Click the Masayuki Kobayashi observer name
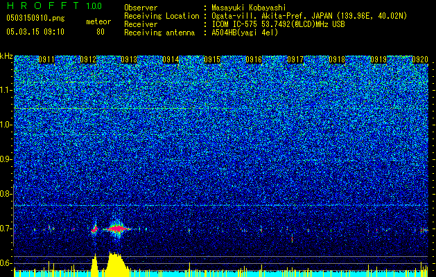The width and height of the screenshot is (436, 277). pyautogui.click(x=248, y=8)
